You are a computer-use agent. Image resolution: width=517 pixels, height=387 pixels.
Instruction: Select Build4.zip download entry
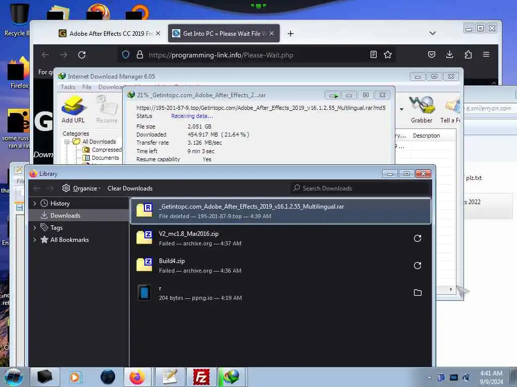281,266
